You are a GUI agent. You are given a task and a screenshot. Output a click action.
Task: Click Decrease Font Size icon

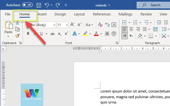(x=79, y=24)
